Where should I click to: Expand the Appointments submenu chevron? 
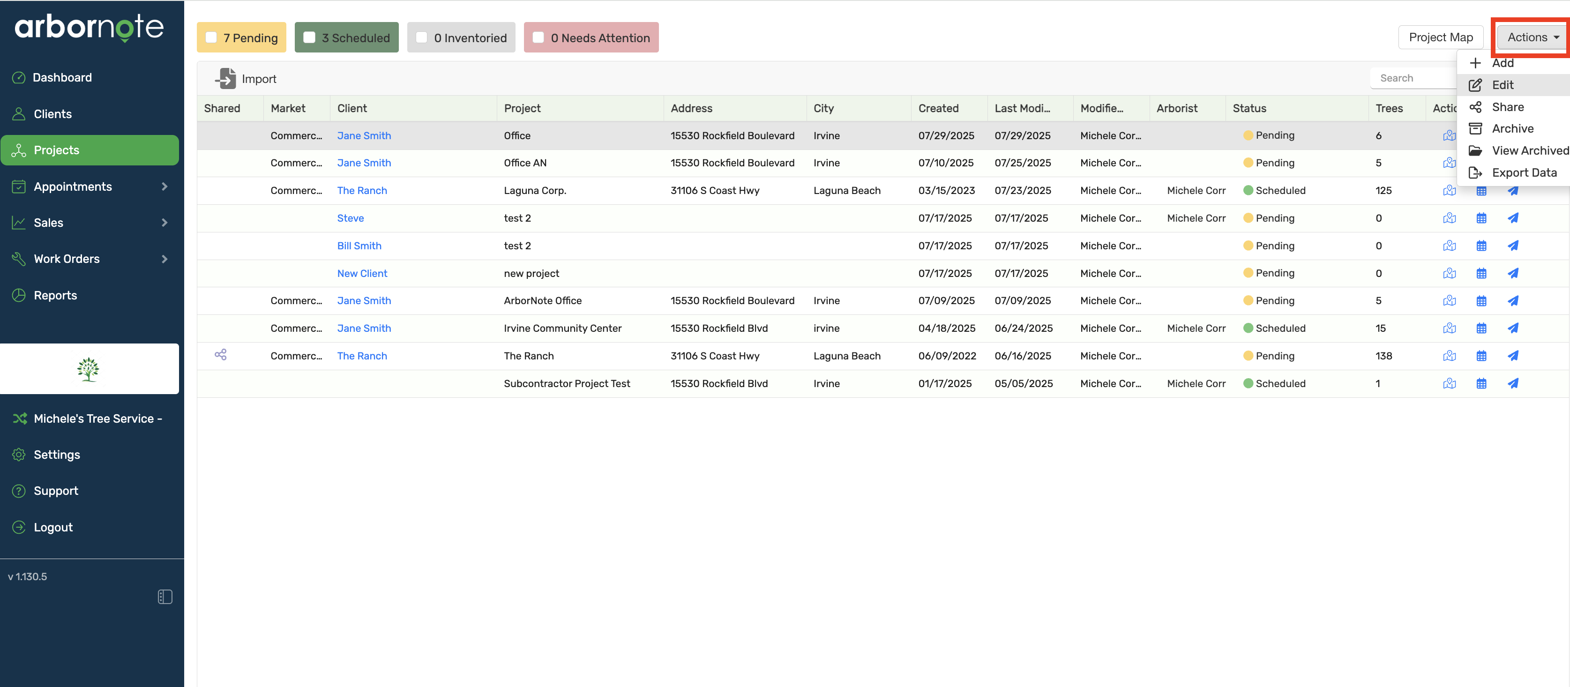pyautogui.click(x=164, y=187)
